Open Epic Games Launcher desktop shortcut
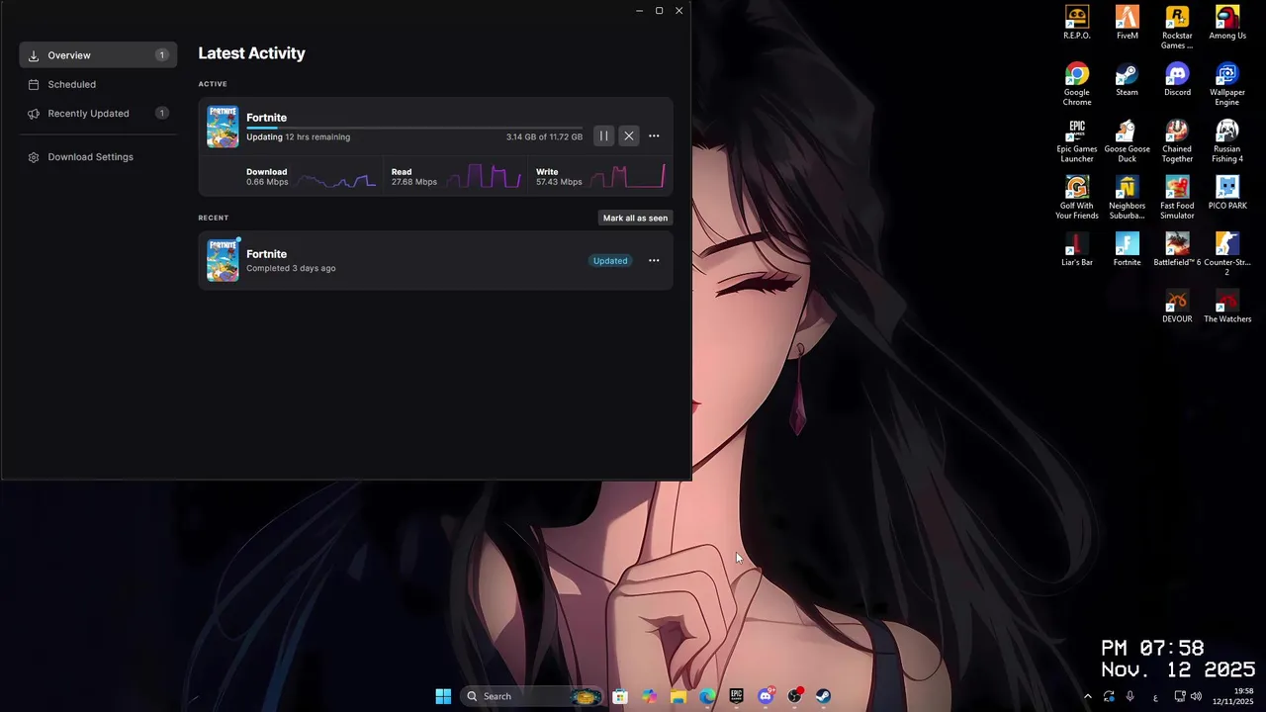The image size is (1266, 712). click(x=1077, y=140)
